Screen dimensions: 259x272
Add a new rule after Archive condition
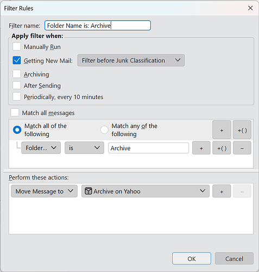click(x=201, y=148)
